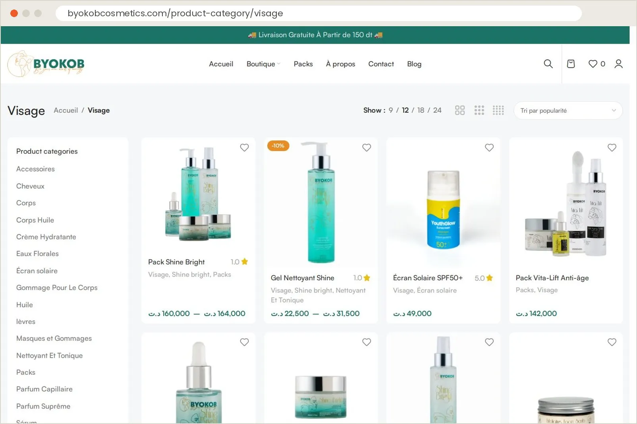Switch to four-column grid view
The image size is (637, 424).
(498, 110)
